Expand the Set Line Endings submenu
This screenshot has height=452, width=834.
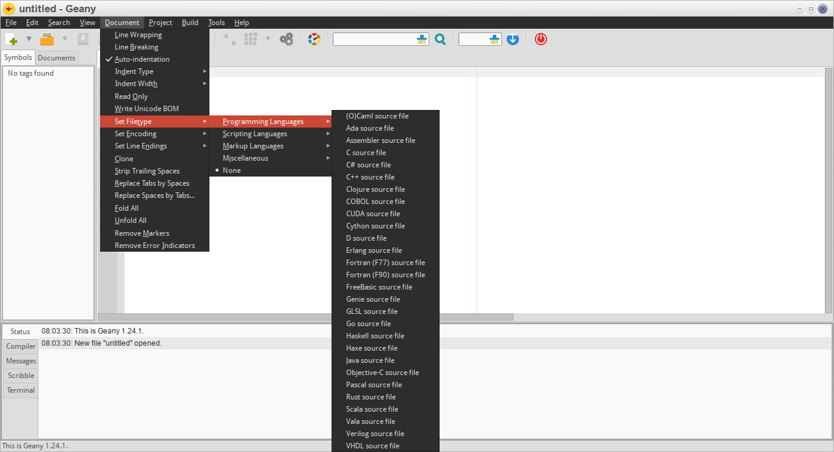(155, 146)
